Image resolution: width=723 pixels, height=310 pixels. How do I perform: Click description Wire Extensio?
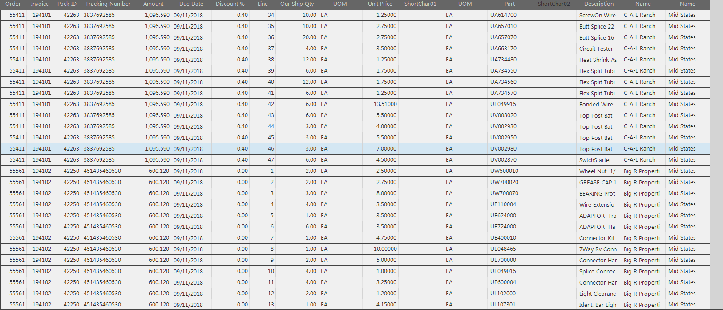click(597, 204)
